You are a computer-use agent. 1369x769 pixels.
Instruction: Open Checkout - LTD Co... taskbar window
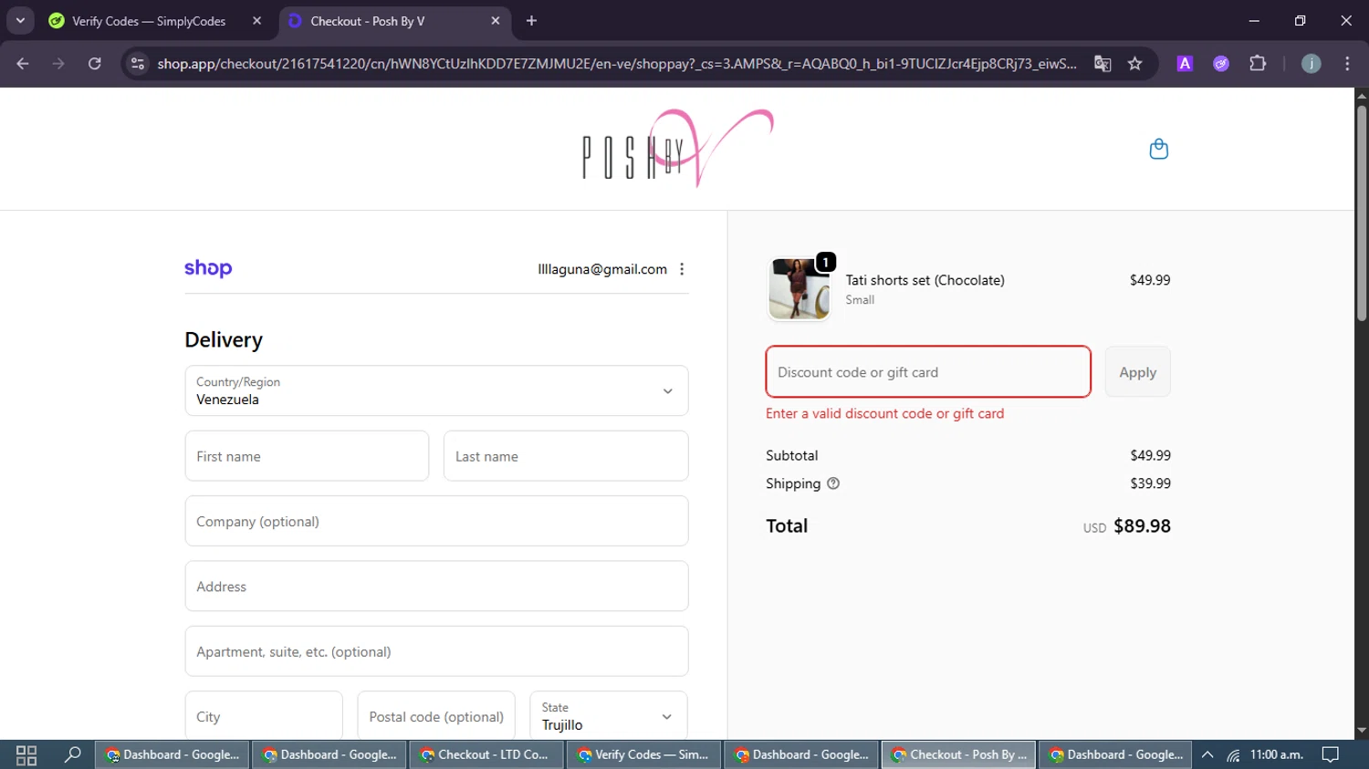click(x=485, y=754)
